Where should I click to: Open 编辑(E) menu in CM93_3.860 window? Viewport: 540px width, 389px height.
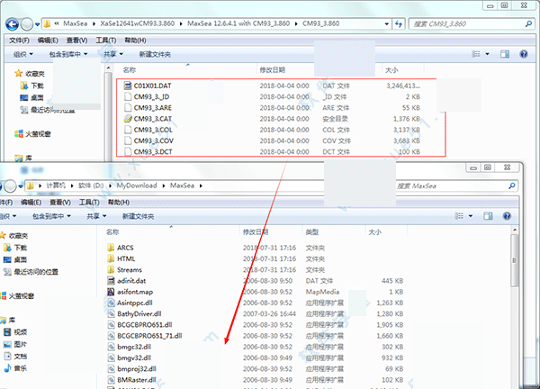click(48, 41)
